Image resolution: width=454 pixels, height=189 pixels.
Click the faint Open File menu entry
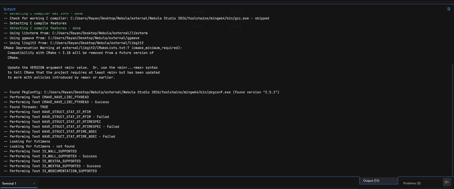pos(198,12)
